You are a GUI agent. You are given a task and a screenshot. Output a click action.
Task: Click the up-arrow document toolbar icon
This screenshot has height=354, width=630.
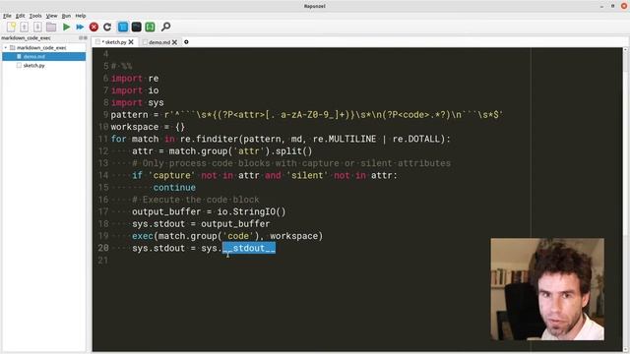tap(24, 27)
